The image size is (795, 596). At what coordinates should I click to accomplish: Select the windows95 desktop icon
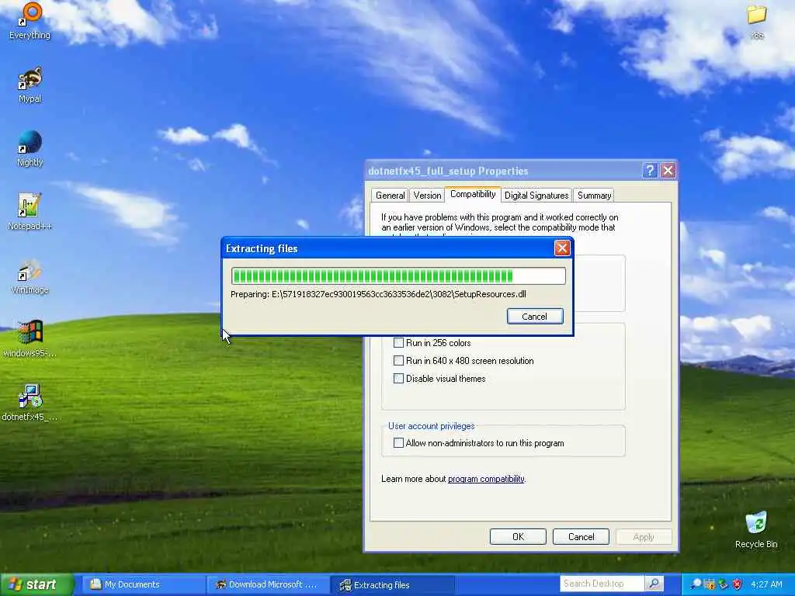pyautogui.click(x=30, y=340)
